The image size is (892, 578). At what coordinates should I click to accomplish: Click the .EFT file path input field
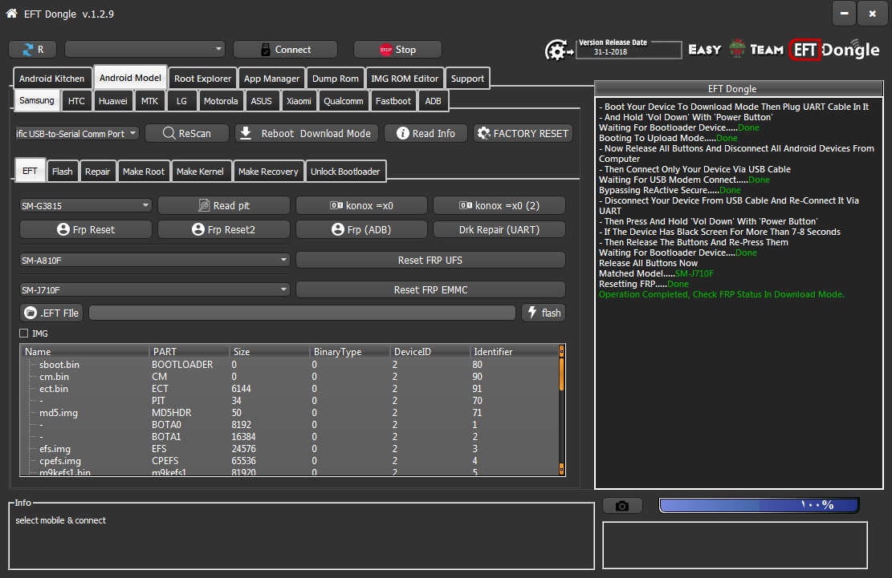[x=302, y=313]
